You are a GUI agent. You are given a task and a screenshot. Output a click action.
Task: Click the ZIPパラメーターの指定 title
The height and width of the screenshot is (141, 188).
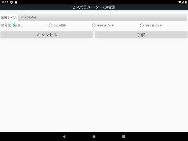(94, 7)
